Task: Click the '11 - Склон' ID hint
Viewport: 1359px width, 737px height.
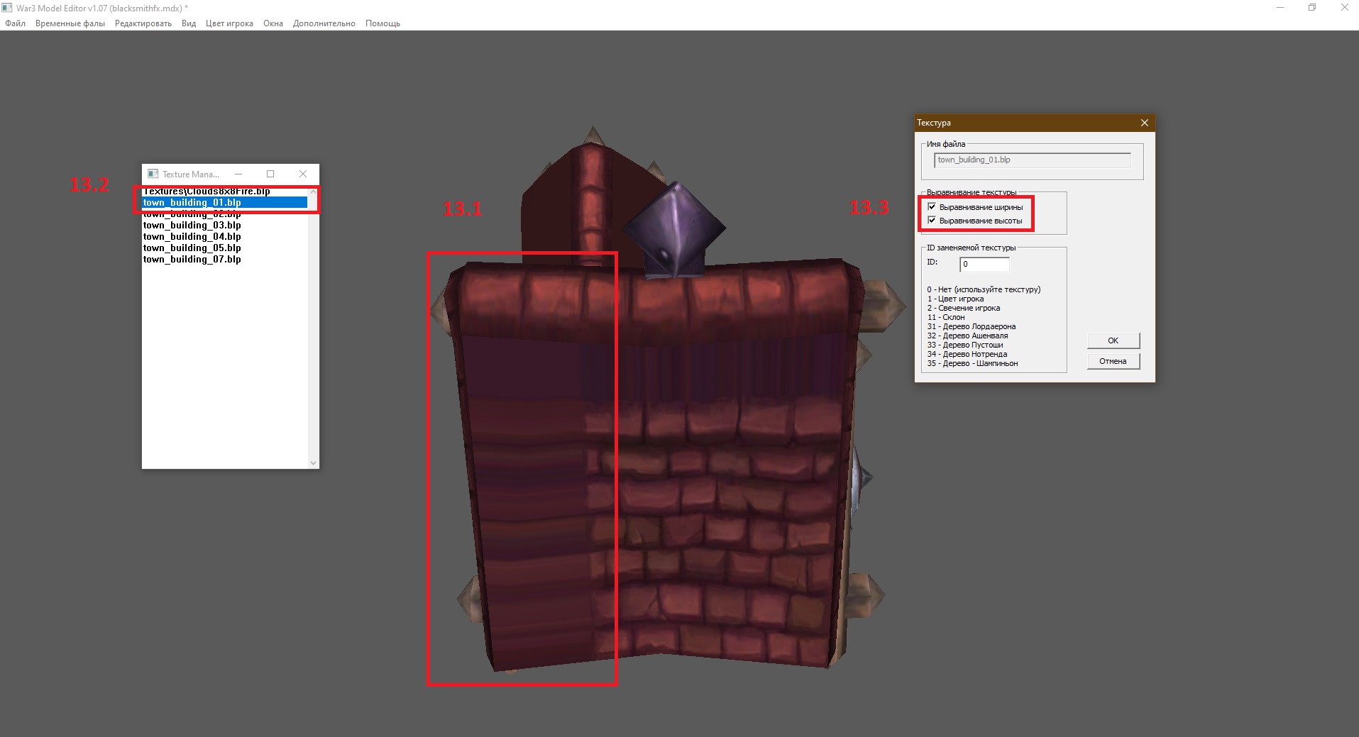Action: coord(946,317)
